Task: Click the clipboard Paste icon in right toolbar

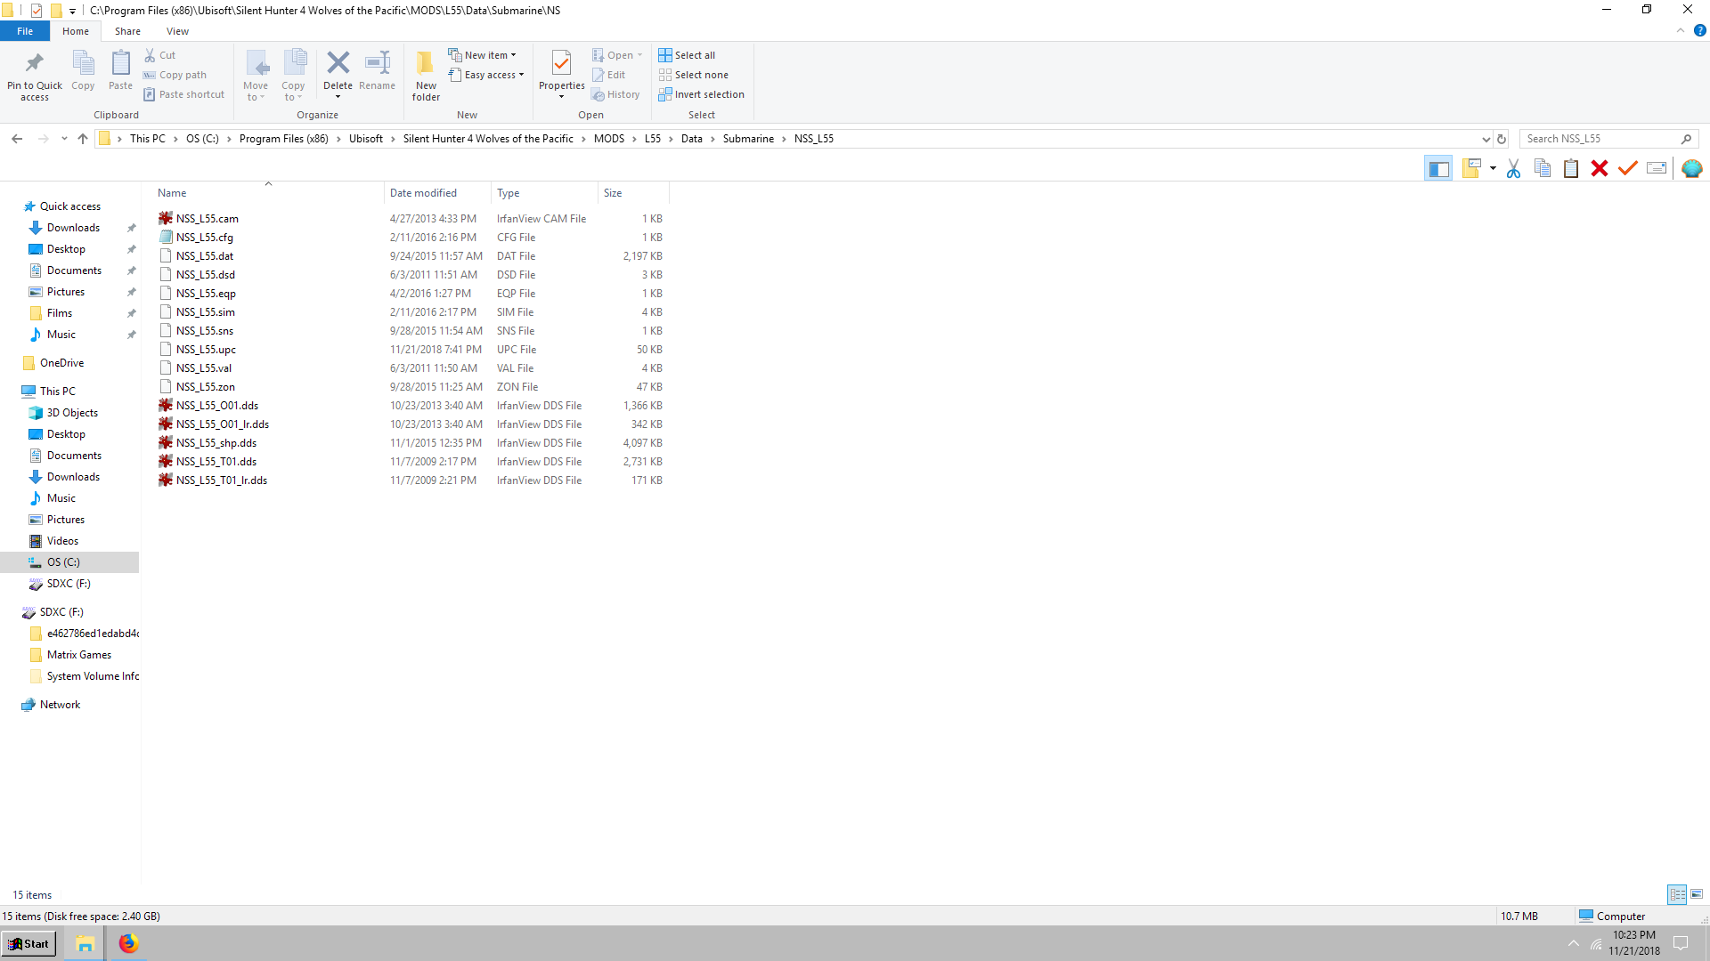Action: click(x=1571, y=169)
